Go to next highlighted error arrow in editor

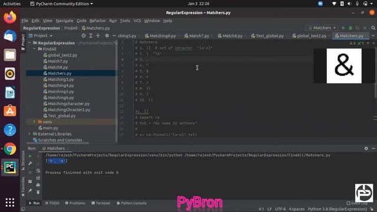[373, 43]
